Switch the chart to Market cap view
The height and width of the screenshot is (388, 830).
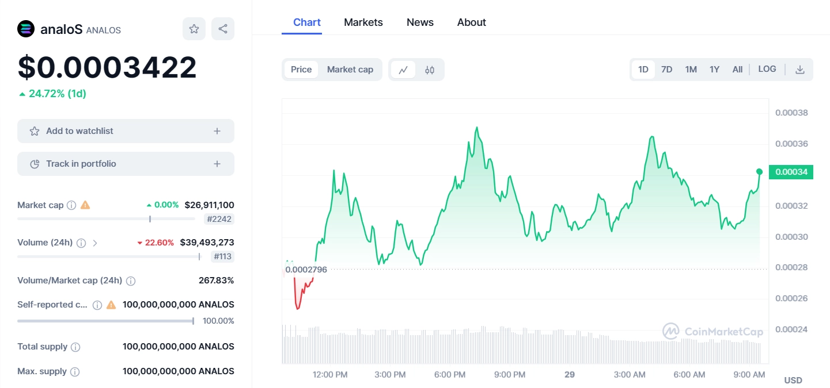(x=350, y=69)
